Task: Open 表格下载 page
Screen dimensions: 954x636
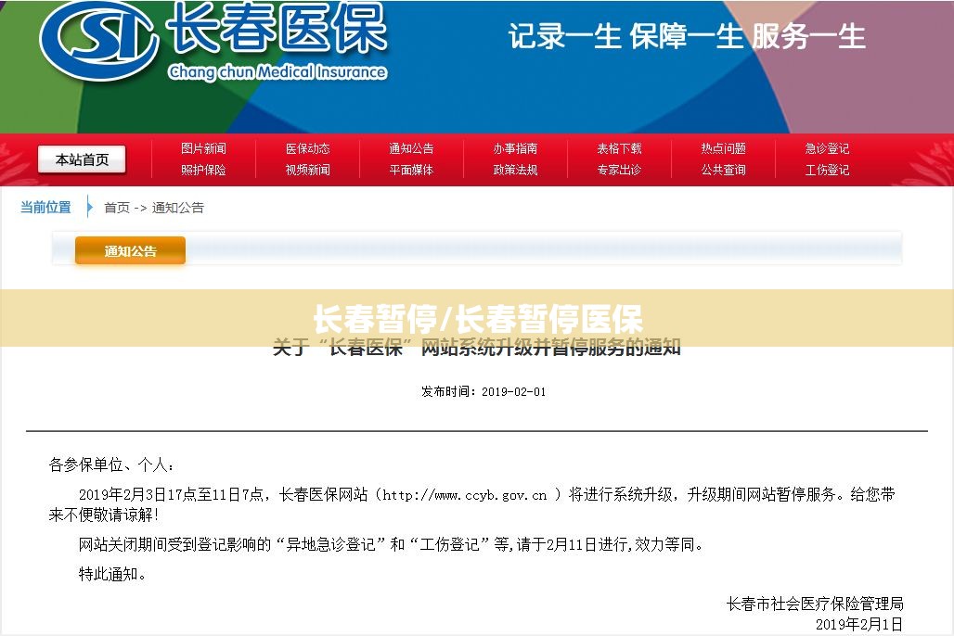Action: click(x=619, y=148)
